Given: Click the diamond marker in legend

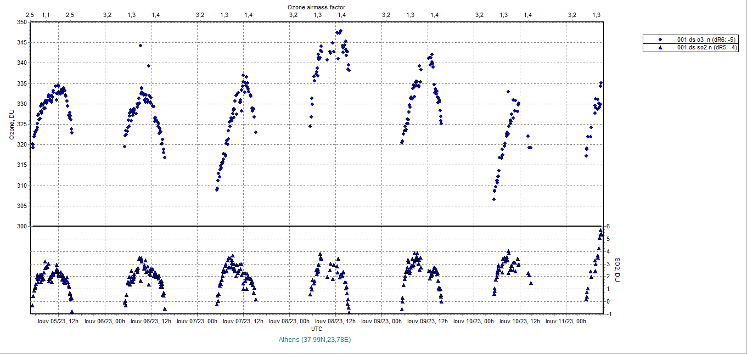Looking at the screenshot, I should [660, 39].
